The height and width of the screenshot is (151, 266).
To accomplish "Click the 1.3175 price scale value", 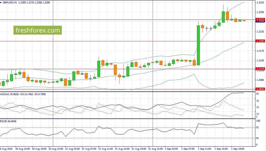I will (260, 51).
